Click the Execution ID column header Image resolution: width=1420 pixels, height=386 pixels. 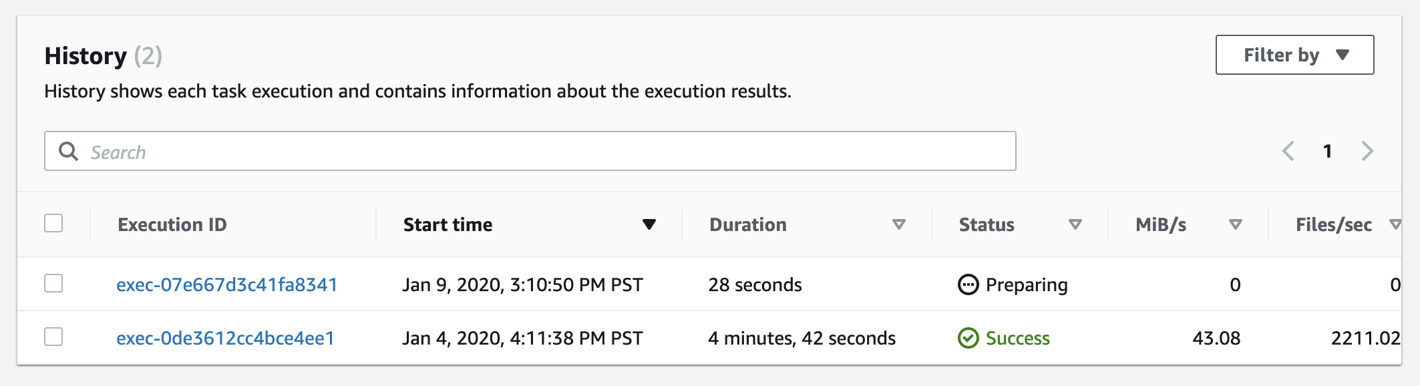[172, 224]
